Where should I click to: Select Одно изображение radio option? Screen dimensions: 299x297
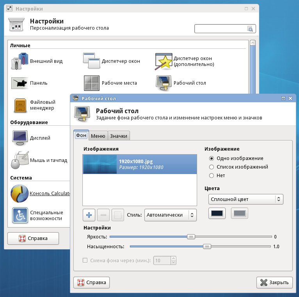tap(212, 158)
